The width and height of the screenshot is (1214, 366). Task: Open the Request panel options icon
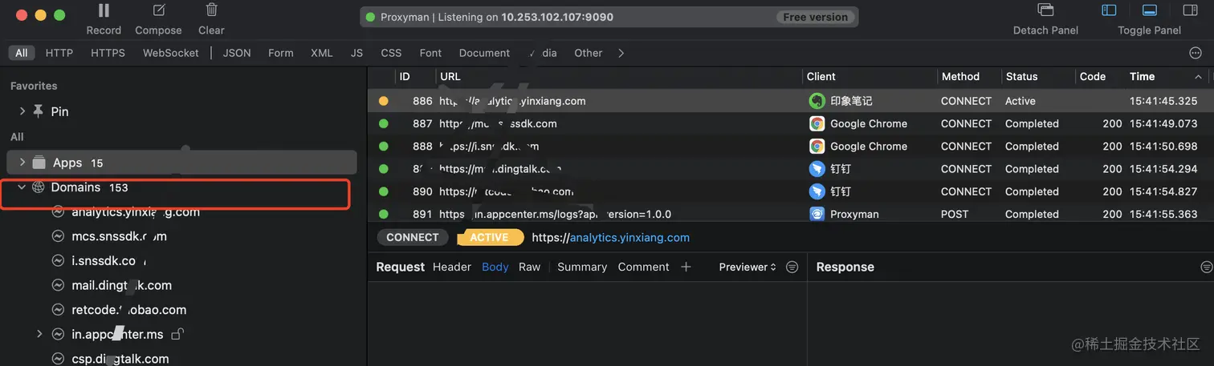point(792,267)
